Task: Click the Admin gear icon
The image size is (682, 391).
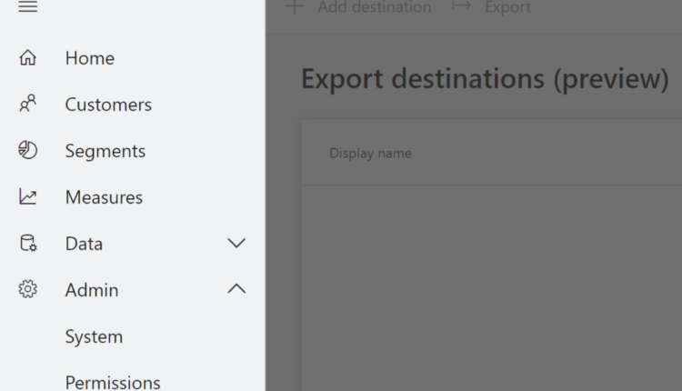Action: pyautogui.click(x=28, y=290)
